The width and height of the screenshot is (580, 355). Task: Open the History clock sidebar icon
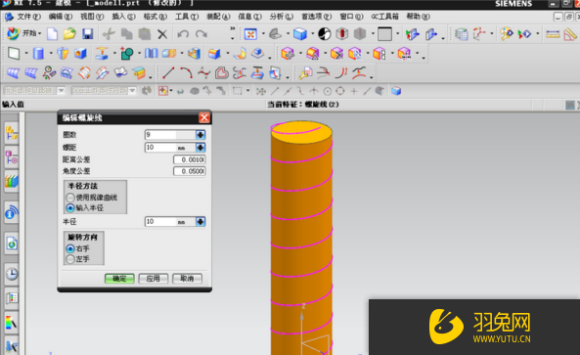tap(12, 275)
